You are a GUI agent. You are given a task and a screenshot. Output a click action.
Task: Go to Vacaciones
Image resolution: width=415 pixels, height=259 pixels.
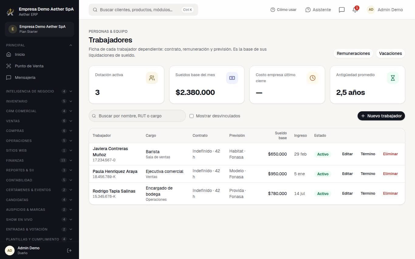[390, 53]
